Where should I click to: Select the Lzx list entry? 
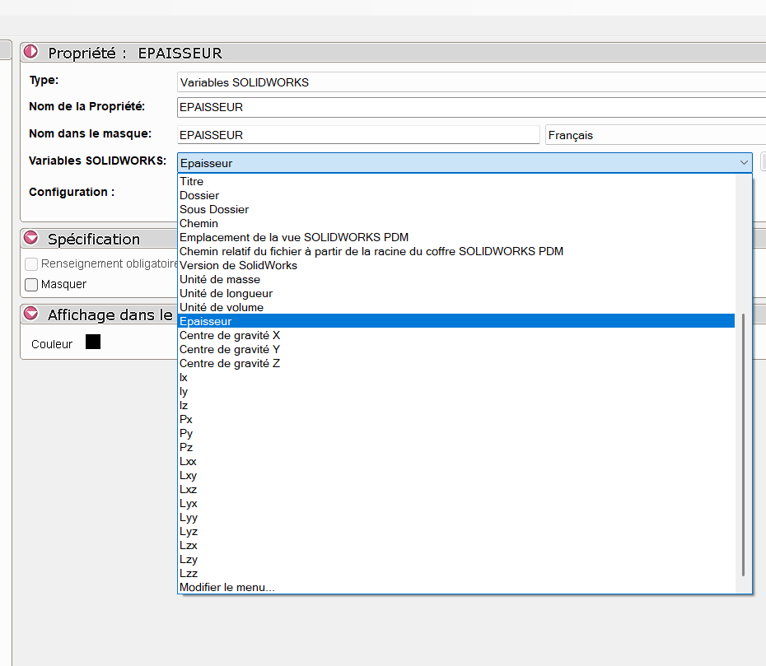pyautogui.click(x=456, y=546)
